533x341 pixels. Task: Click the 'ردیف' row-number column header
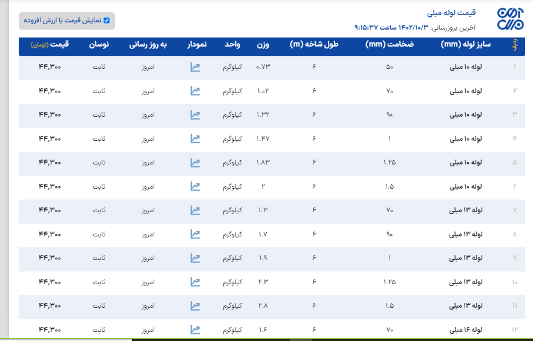515,45
